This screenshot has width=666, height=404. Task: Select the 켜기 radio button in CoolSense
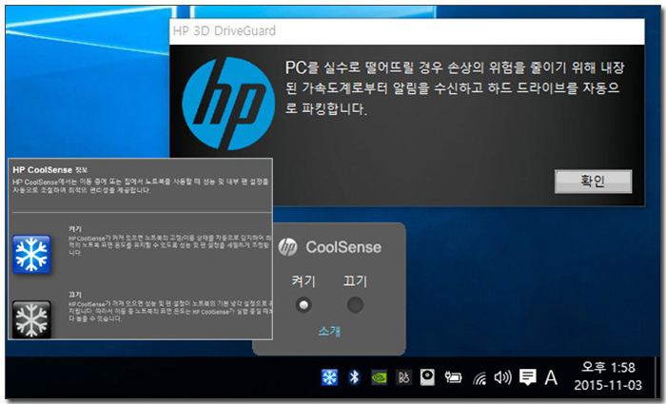point(304,305)
